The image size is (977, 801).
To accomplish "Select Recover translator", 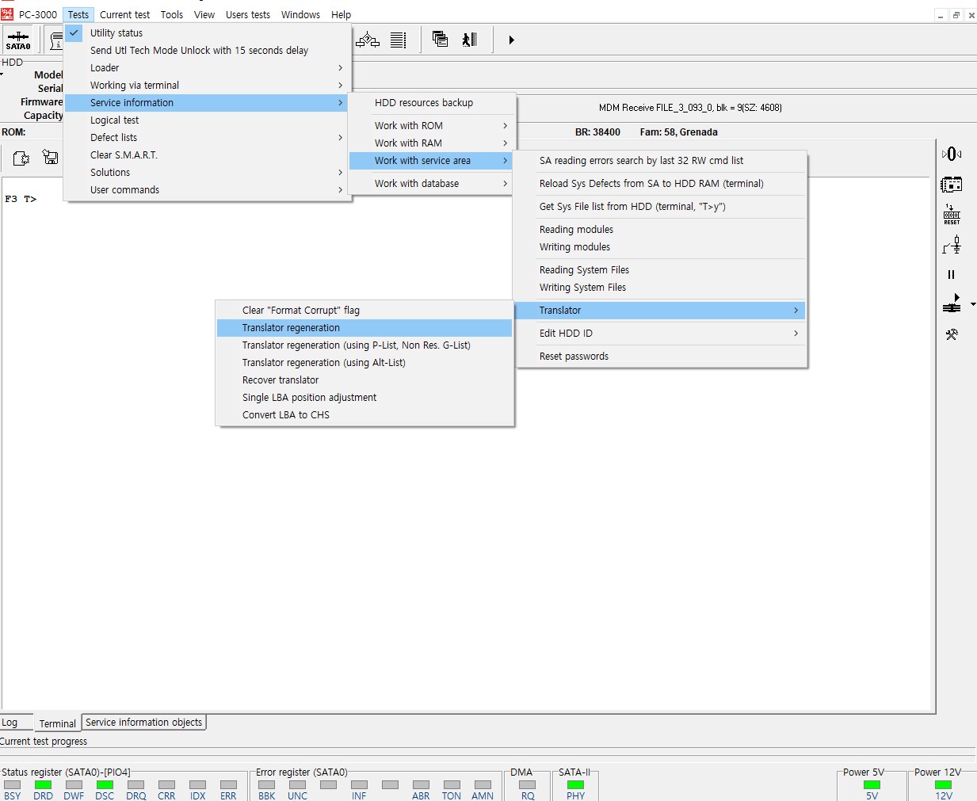I will click(x=364, y=380).
